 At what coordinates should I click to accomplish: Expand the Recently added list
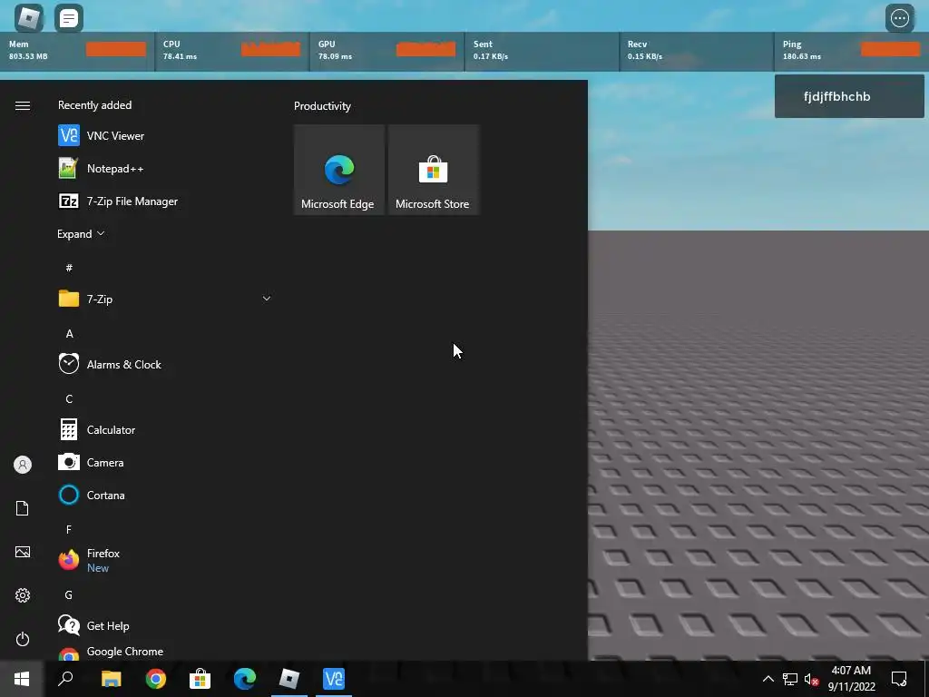[x=81, y=233]
